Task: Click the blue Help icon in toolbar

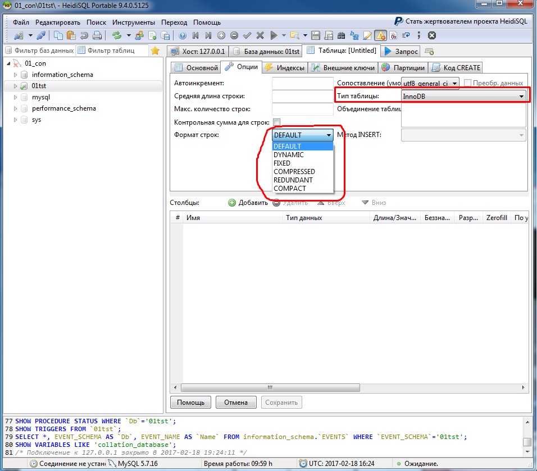Action: click(182, 35)
